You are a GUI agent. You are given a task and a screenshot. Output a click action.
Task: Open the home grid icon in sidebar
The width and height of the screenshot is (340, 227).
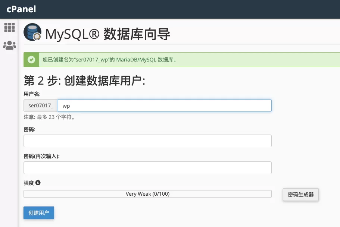click(x=10, y=27)
